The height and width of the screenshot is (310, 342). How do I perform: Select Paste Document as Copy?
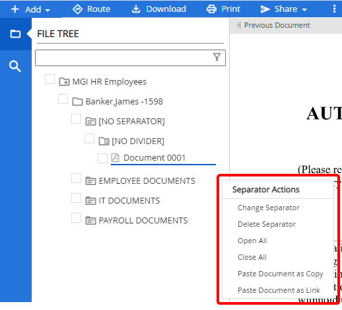(281, 274)
